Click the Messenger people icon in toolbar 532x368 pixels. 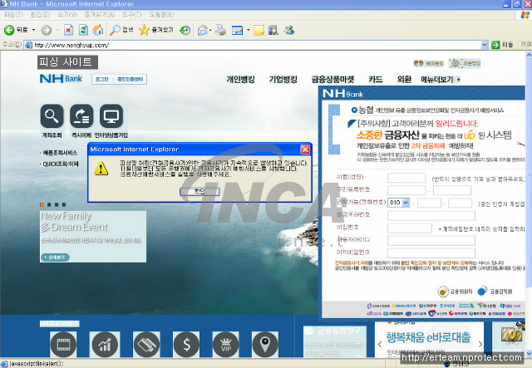[x=289, y=30]
